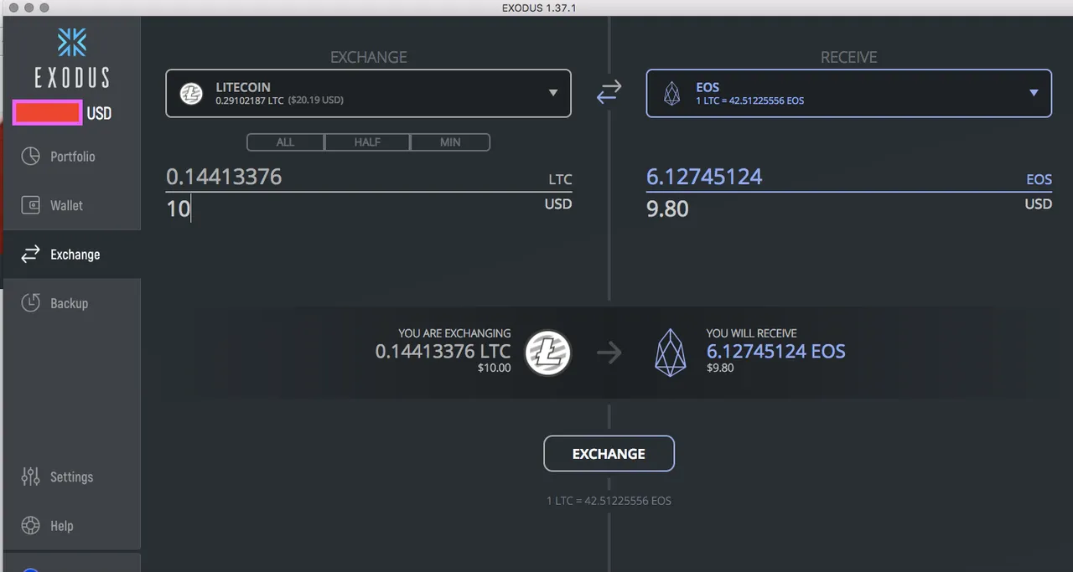Select ALL amount option
The width and height of the screenshot is (1073, 572).
(285, 142)
